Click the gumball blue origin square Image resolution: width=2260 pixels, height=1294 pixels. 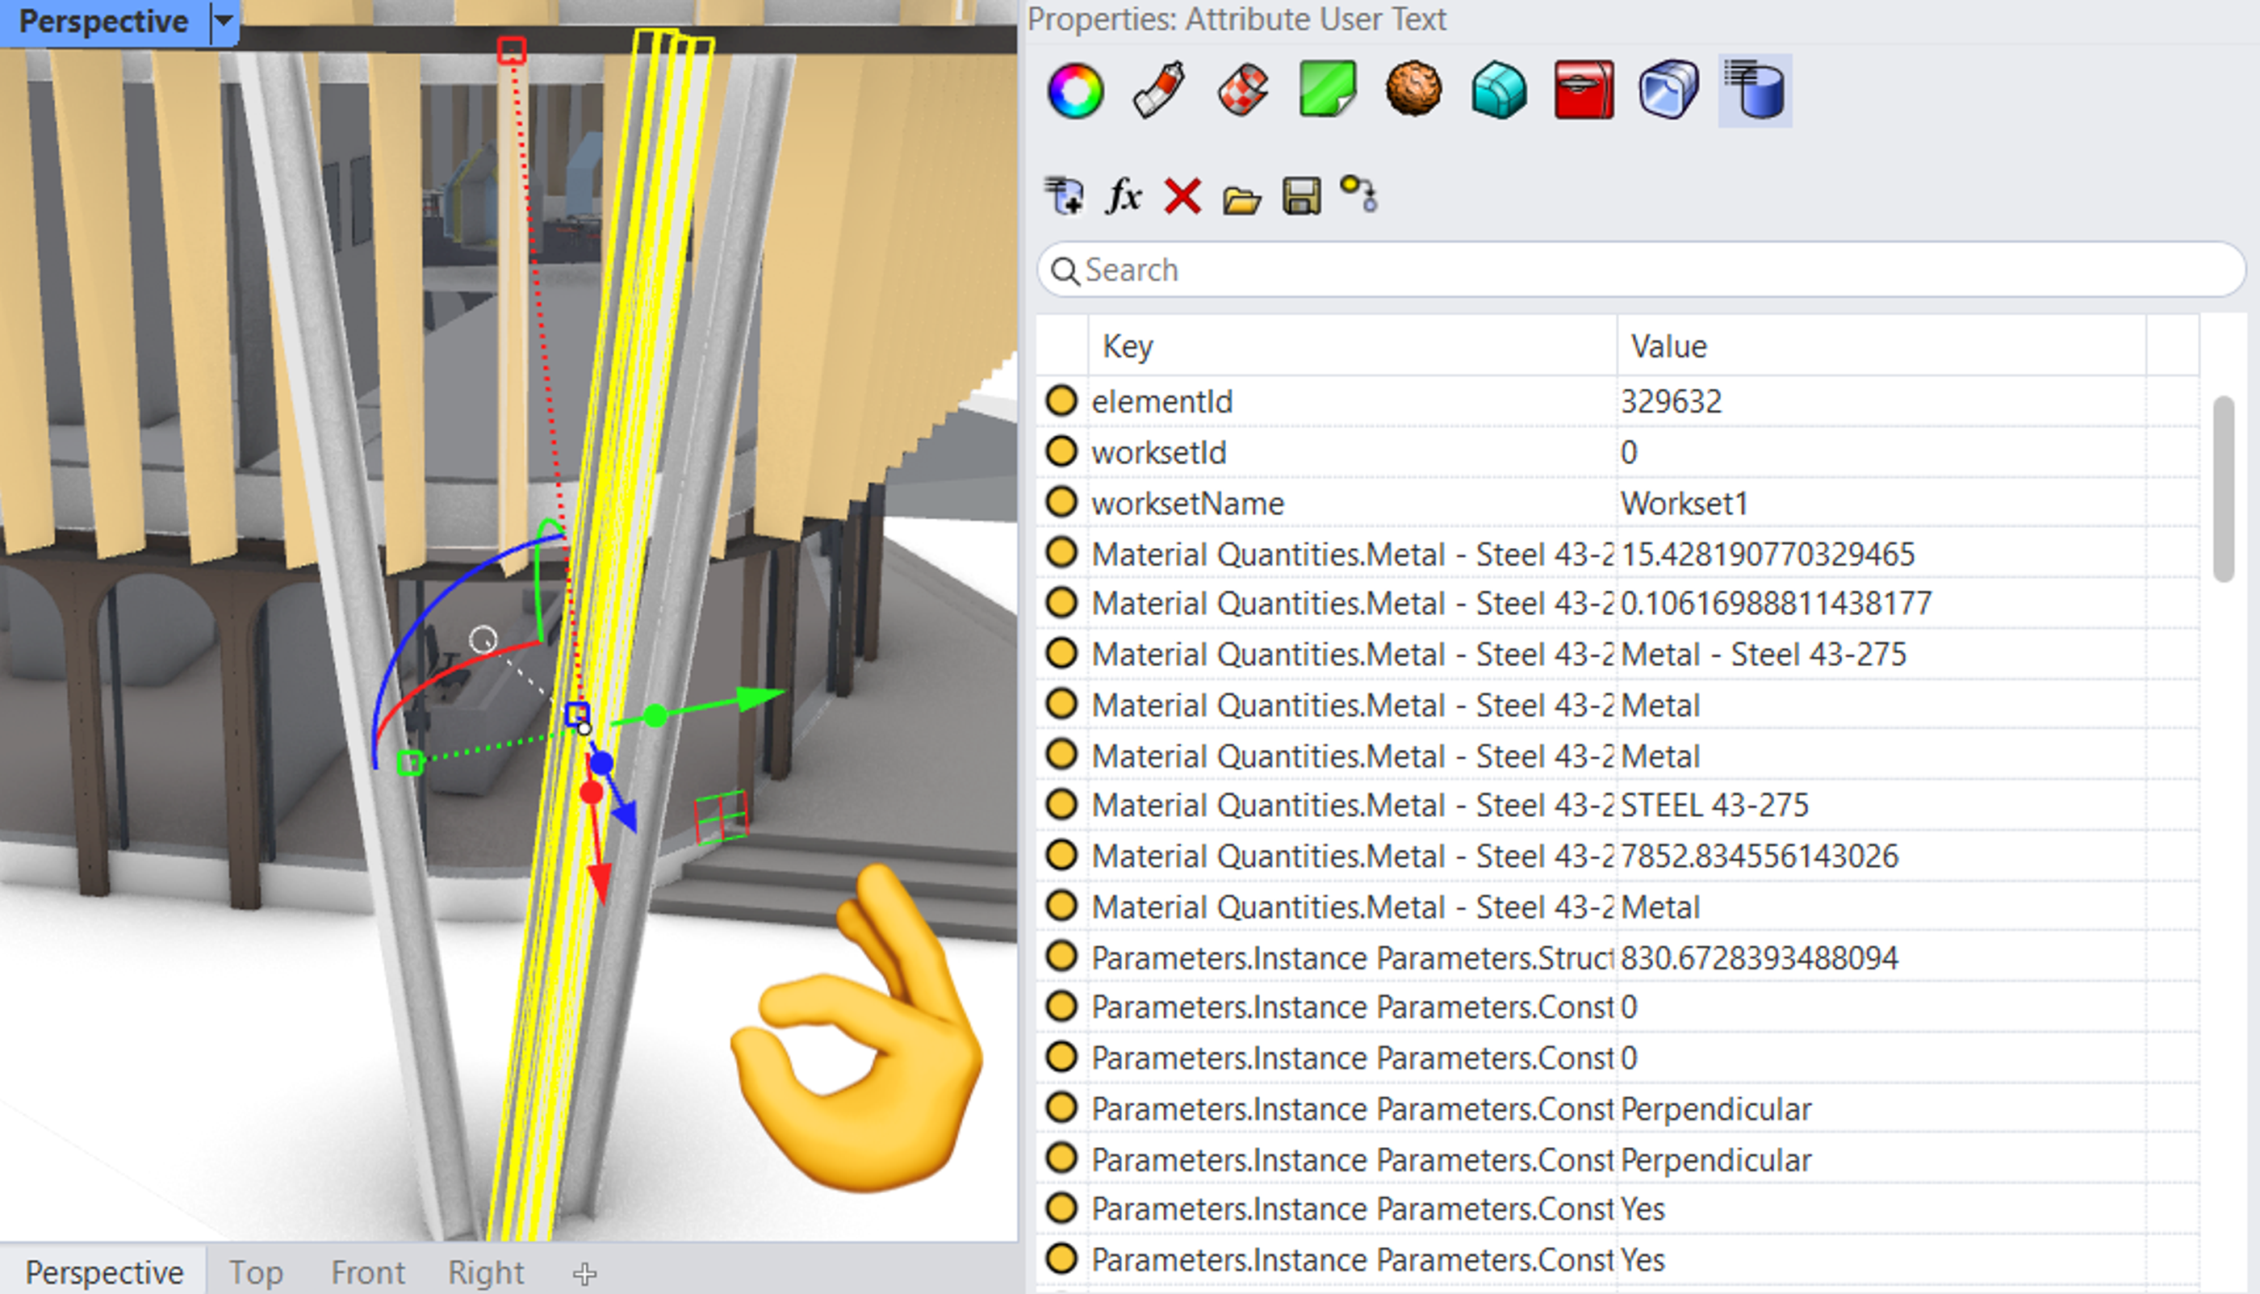click(577, 713)
